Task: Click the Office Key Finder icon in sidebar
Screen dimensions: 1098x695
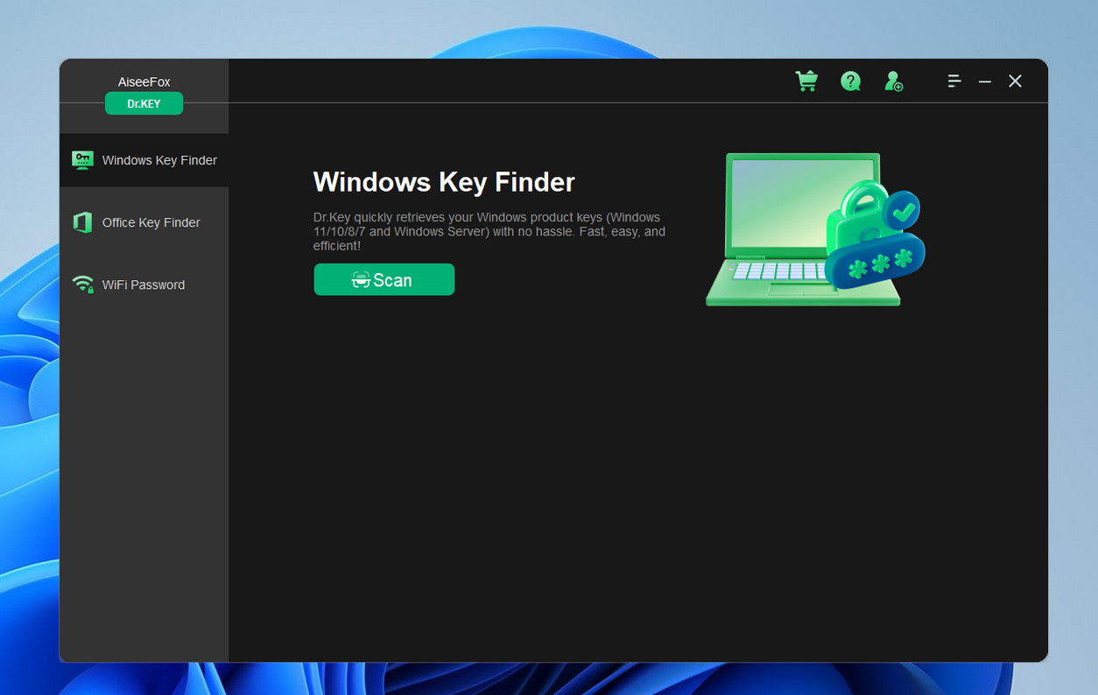Action: coord(82,222)
